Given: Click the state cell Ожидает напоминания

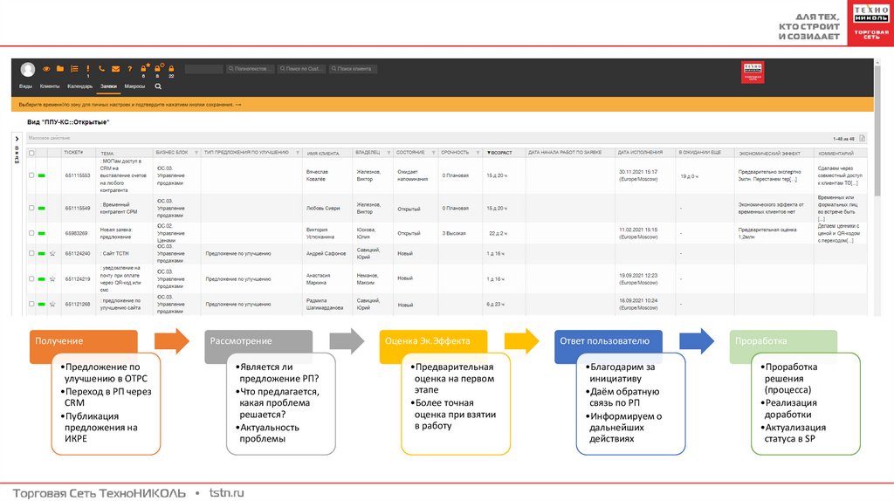Looking at the screenshot, I should click(x=412, y=175).
